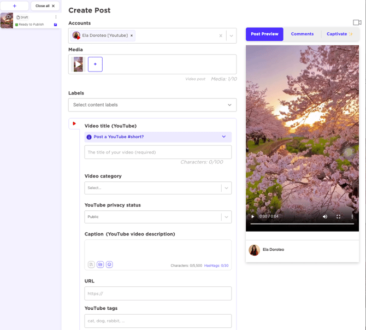This screenshot has height=330, width=366.
Task: Open the Select content labels dropdown
Action: [x=152, y=105]
